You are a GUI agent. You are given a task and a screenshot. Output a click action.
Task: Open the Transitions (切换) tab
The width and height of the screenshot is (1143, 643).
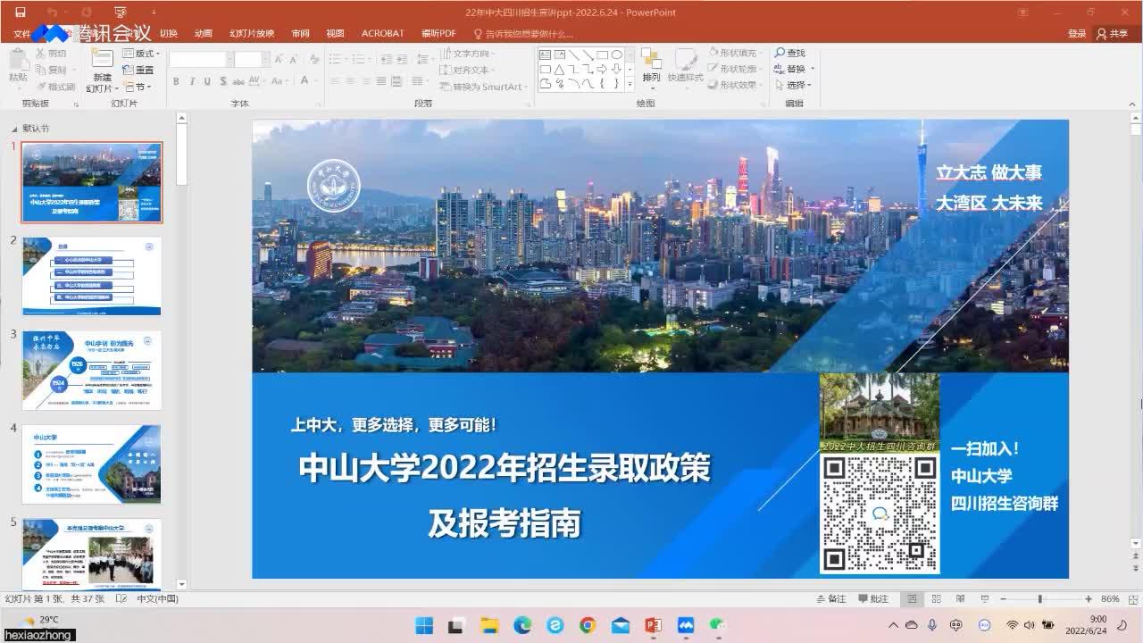168,34
